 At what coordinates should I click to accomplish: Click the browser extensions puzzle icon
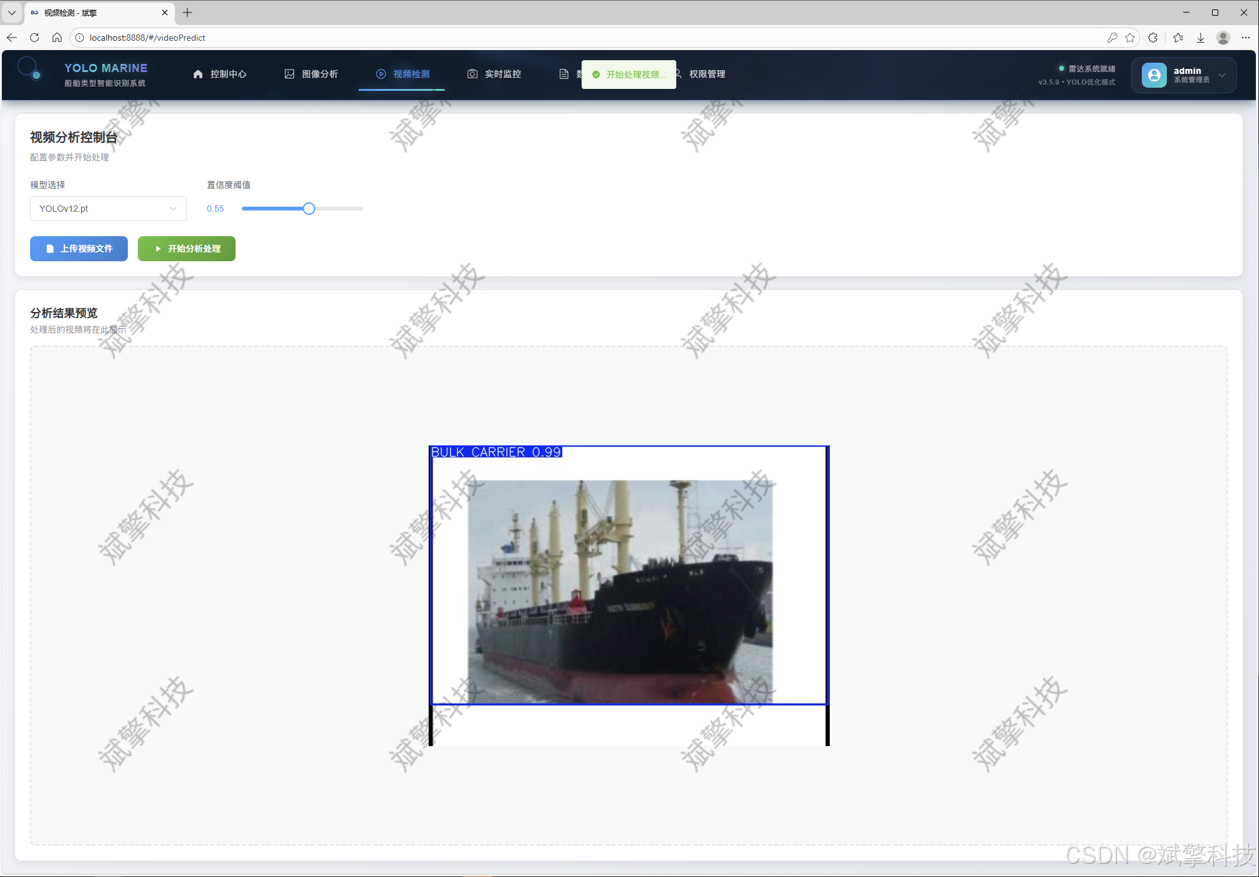point(1153,38)
